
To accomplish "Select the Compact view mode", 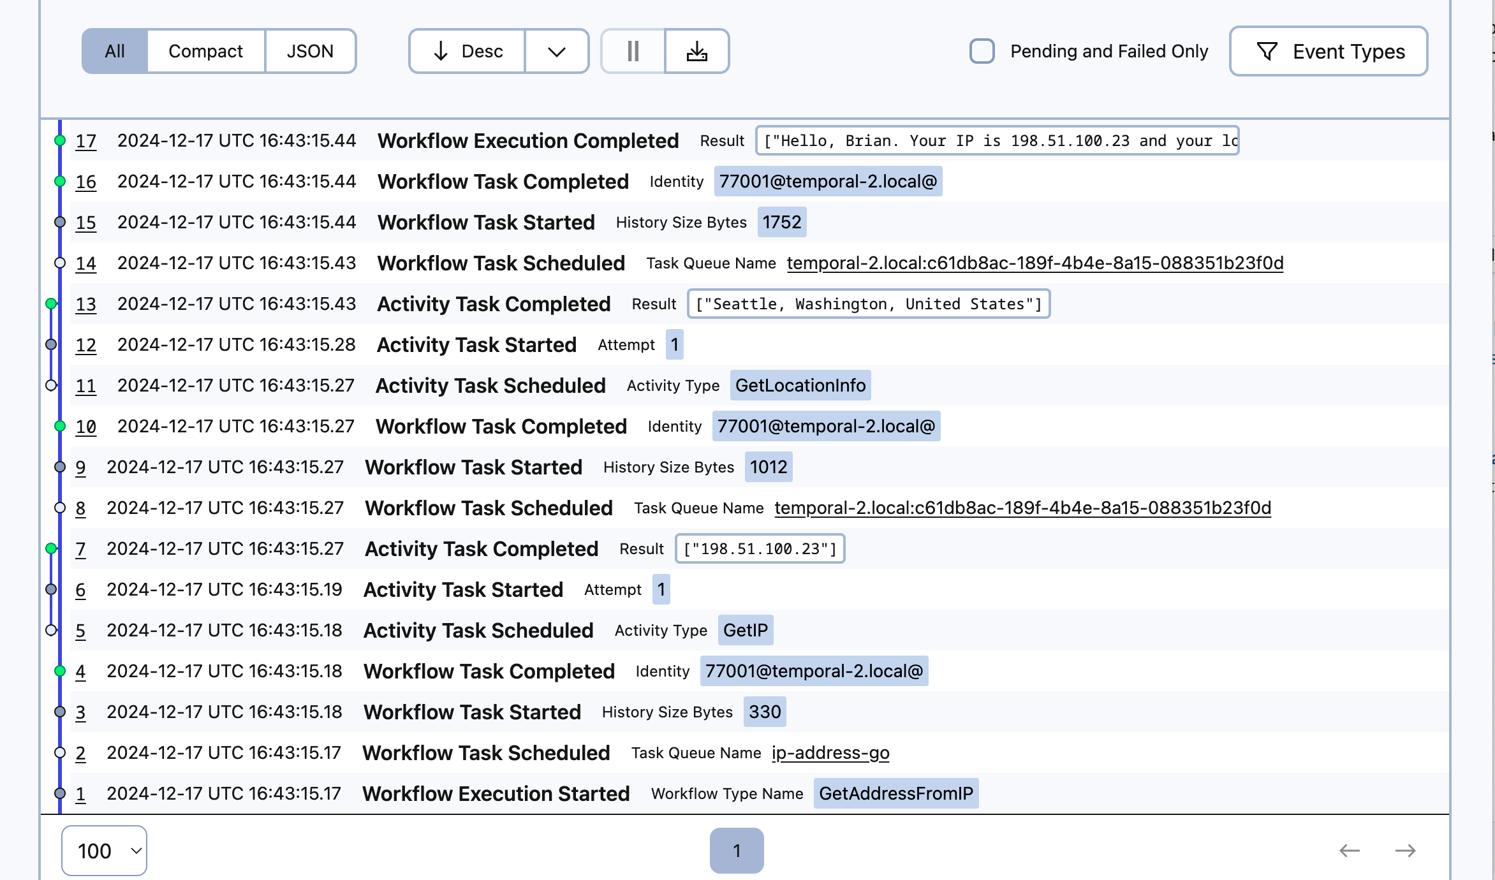I will pos(205,51).
